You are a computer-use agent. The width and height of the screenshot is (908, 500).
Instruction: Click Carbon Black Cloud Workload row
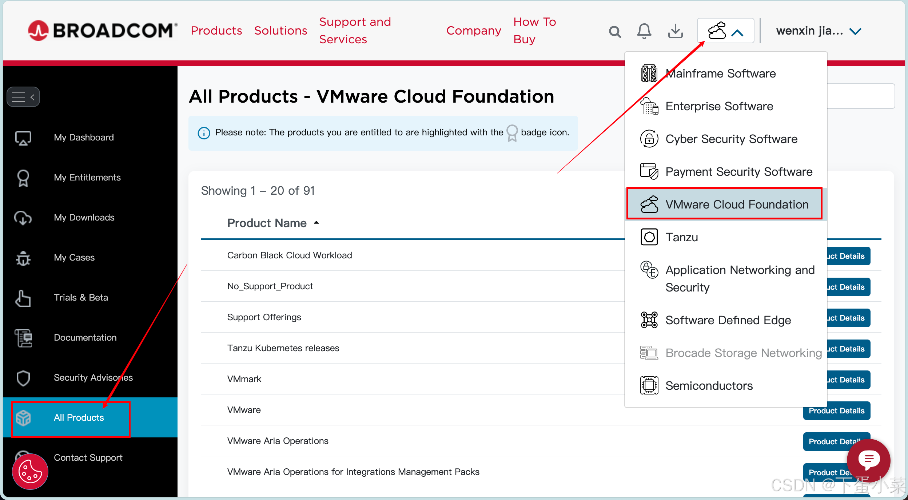[290, 255]
